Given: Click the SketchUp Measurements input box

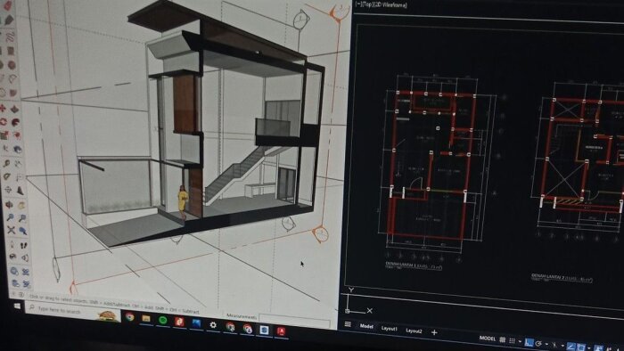Looking at the screenshot, I should [294, 321].
